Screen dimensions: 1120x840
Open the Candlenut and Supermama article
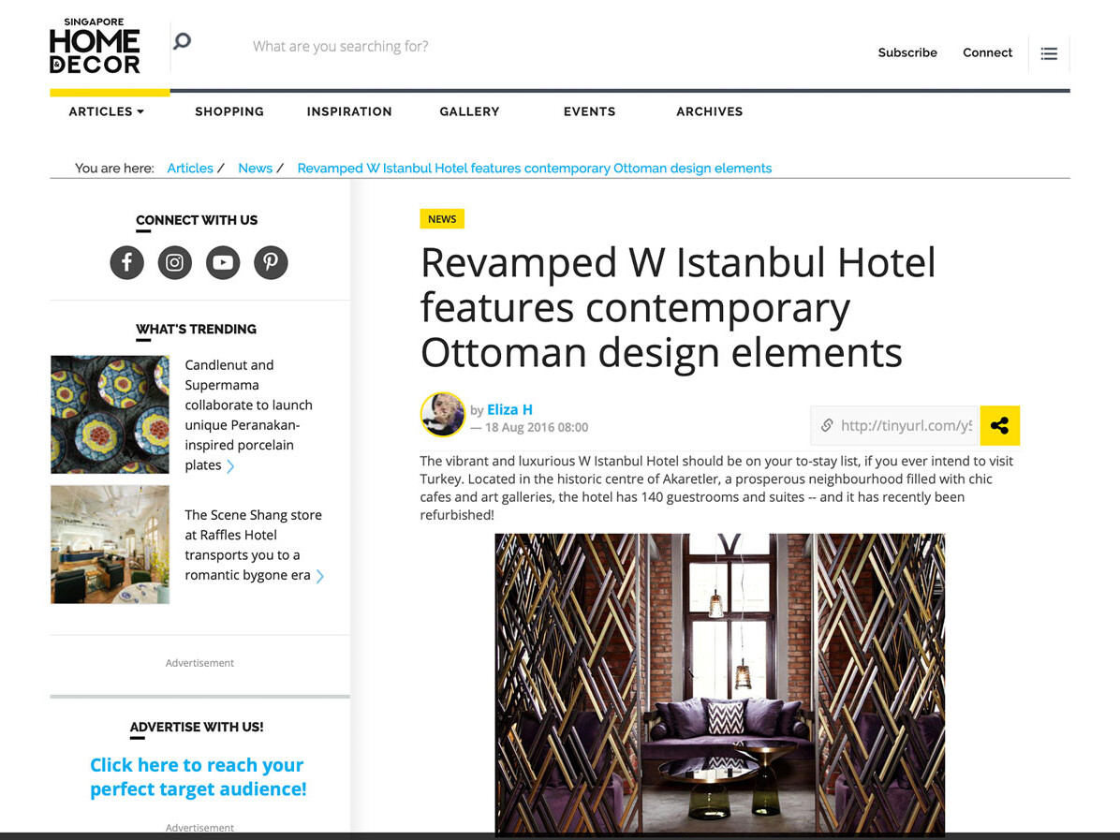coord(248,415)
